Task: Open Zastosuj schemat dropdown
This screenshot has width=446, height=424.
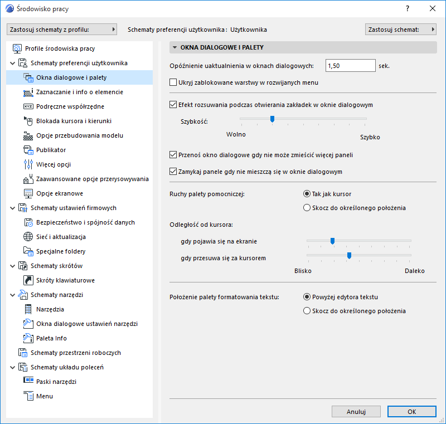Action: pos(400,30)
